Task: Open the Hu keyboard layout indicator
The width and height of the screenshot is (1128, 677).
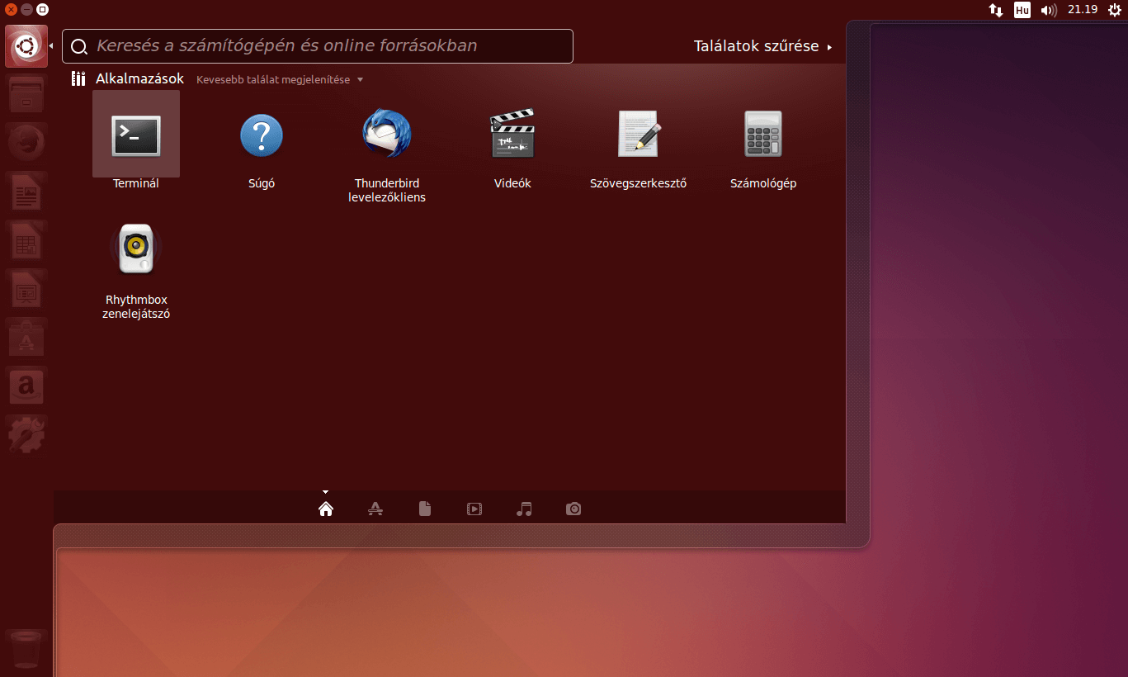Action: pyautogui.click(x=1022, y=10)
